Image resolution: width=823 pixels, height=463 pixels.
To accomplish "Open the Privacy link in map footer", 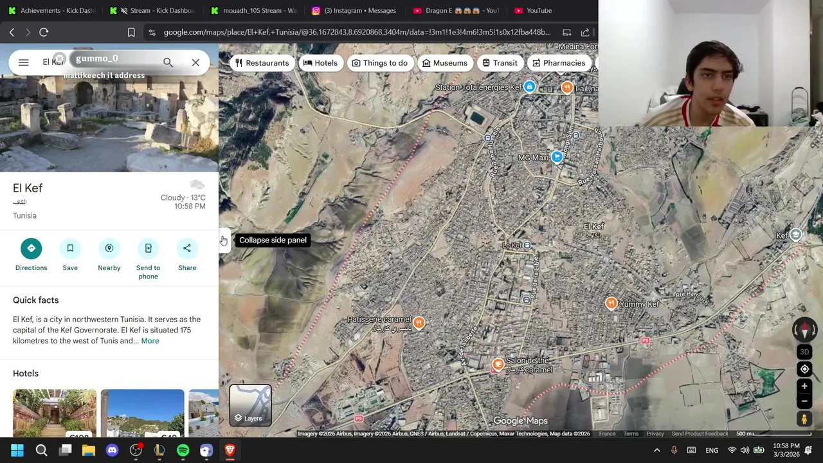I will pos(655,434).
